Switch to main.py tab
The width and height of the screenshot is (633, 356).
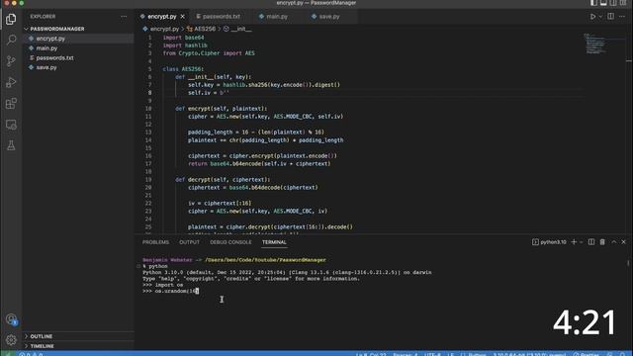tap(277, 17)
